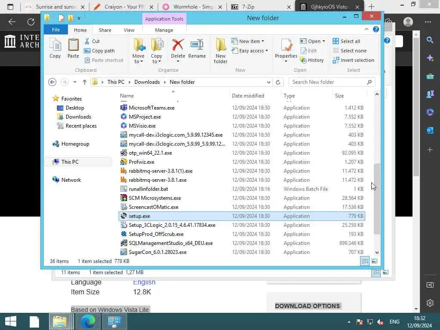Switch to the Share ribbon tab
Image resolution: width=440 pixels, height=330 pixels.
pos(105,30)
